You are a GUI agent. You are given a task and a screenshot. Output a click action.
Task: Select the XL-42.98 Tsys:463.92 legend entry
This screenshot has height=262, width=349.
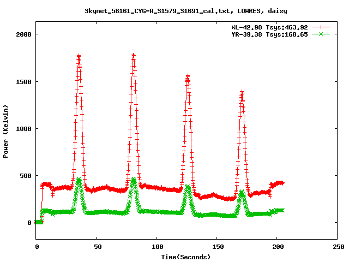[x=269, y=27]
